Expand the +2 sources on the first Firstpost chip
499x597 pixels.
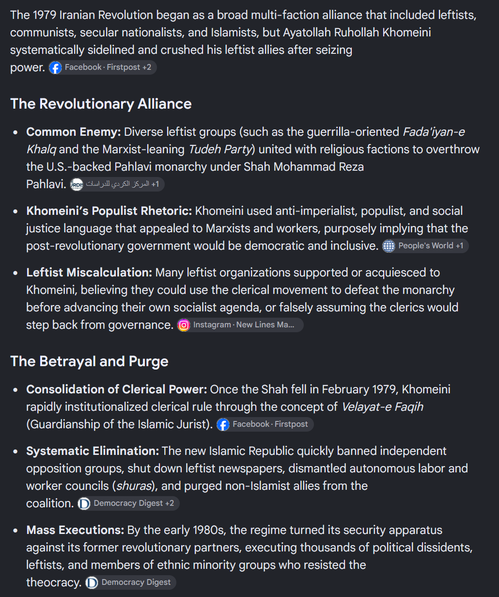[x=147, y=67]
